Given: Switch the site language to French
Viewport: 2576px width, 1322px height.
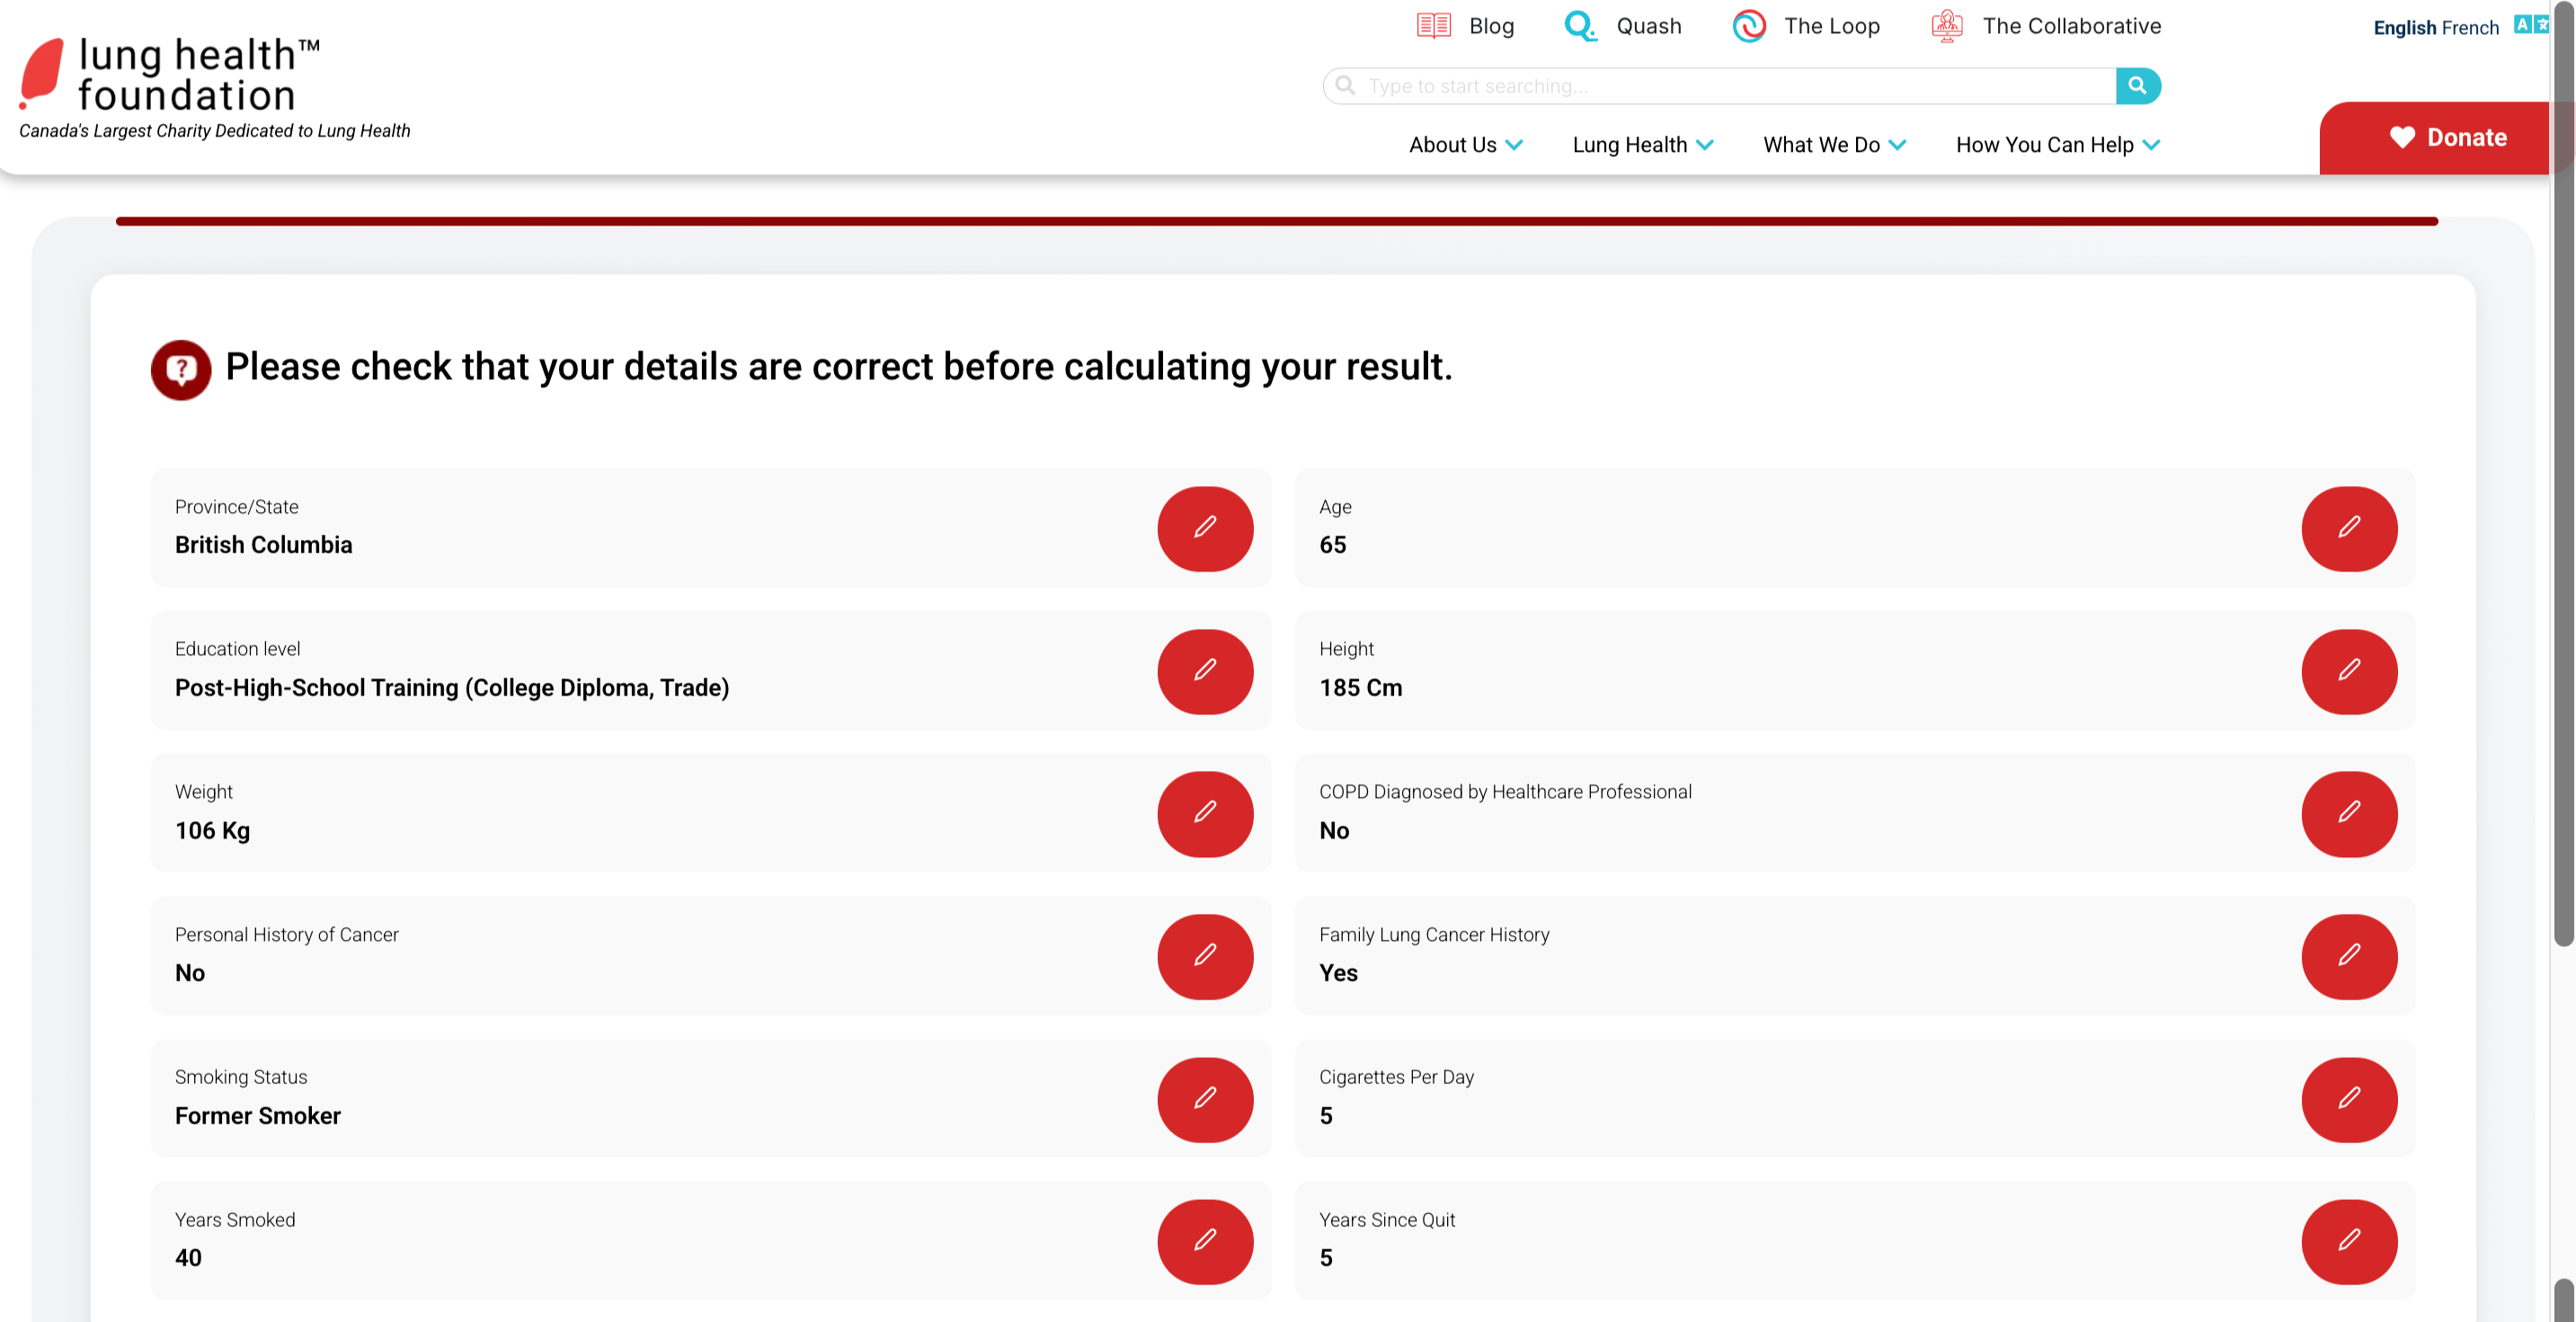Looking at the screenshot, I should [2468, 27].
